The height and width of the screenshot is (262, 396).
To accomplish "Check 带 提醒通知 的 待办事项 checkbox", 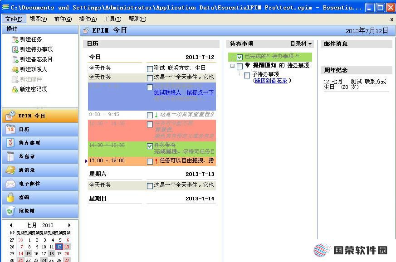I will (x=240, y=66).
